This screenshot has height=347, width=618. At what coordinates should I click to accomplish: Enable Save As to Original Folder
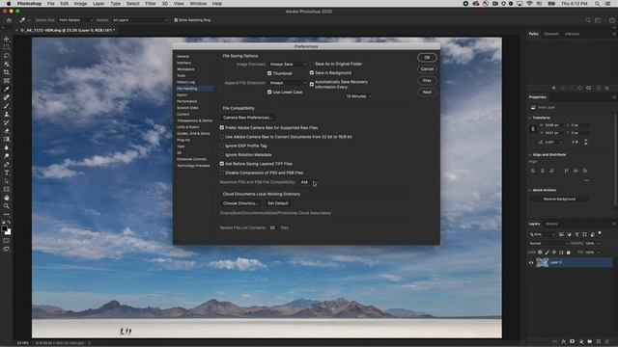coord(312,64)
